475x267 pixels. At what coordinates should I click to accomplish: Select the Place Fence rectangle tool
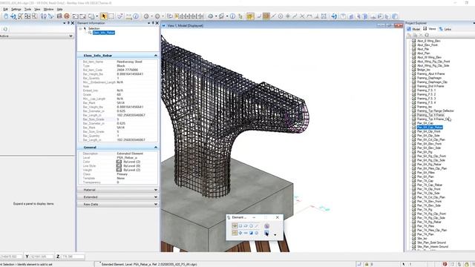(x=111, y=16)
